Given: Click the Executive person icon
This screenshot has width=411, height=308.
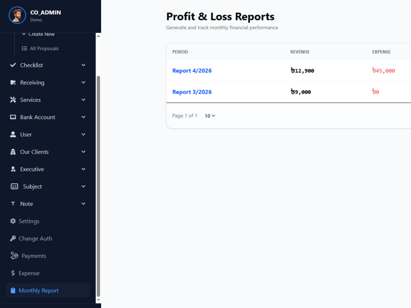Looking at the screenshot, I should (13, 169).
